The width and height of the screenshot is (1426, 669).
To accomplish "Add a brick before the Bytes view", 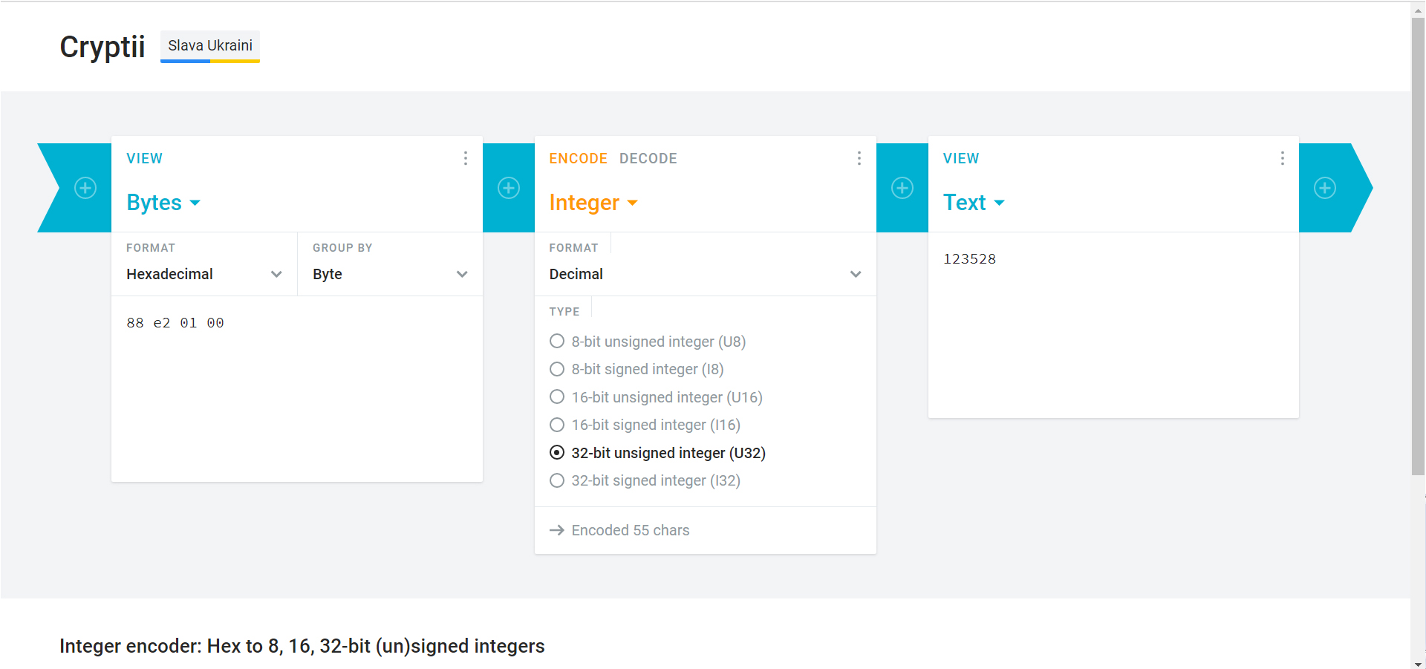I will 85,188.
